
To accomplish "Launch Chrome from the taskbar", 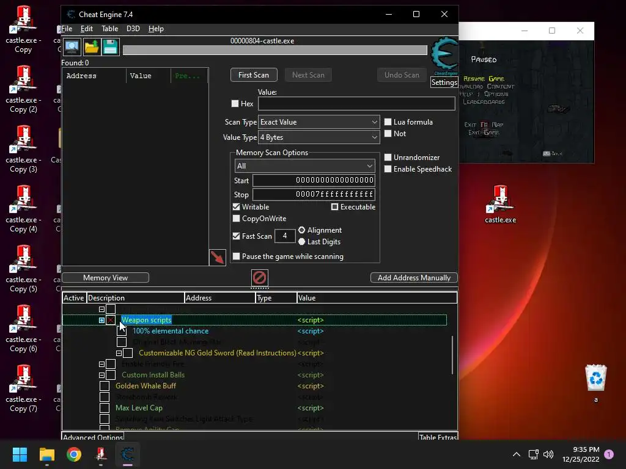I will point(74,454).
